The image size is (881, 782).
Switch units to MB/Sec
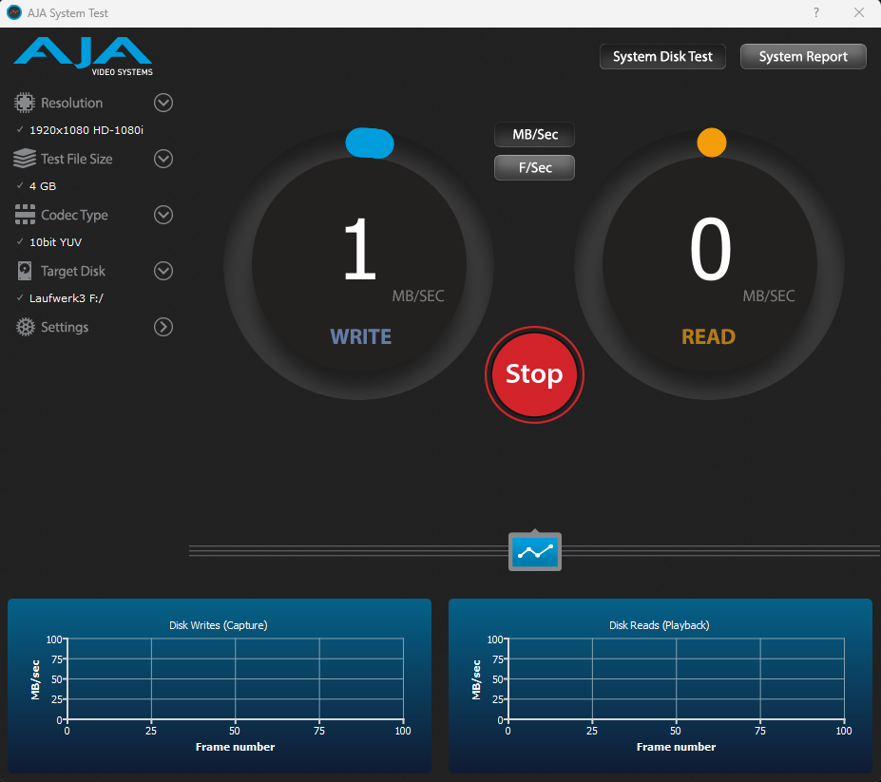pyautogui.click(x=535, y=134)
